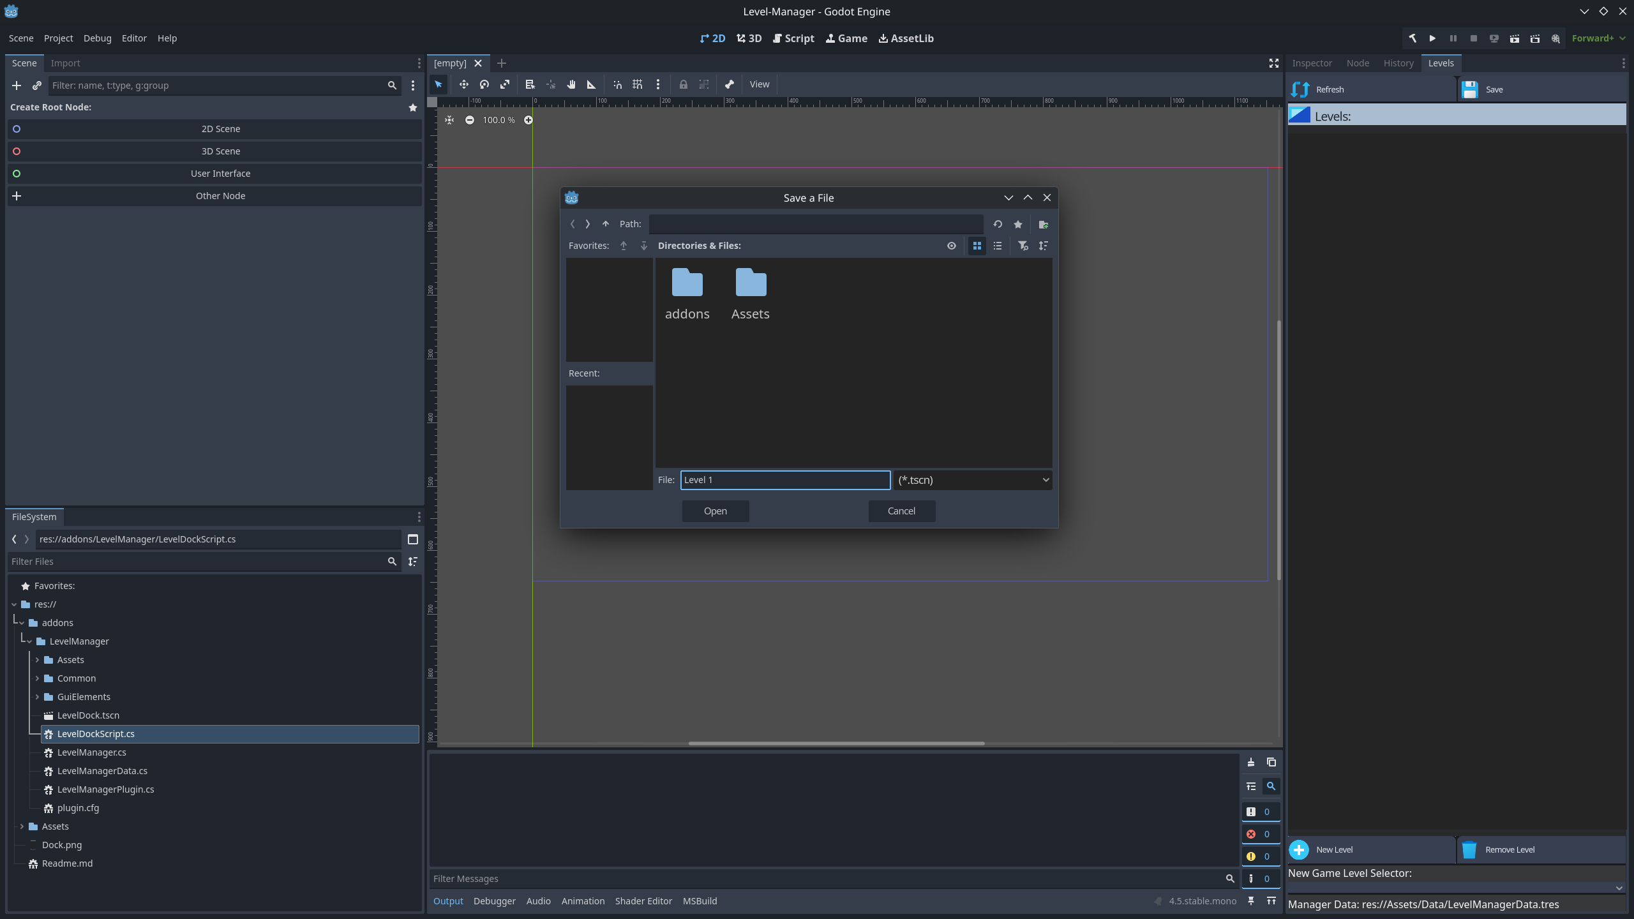
Task: Click the zoom in plus icon
Action: (528, 120)
